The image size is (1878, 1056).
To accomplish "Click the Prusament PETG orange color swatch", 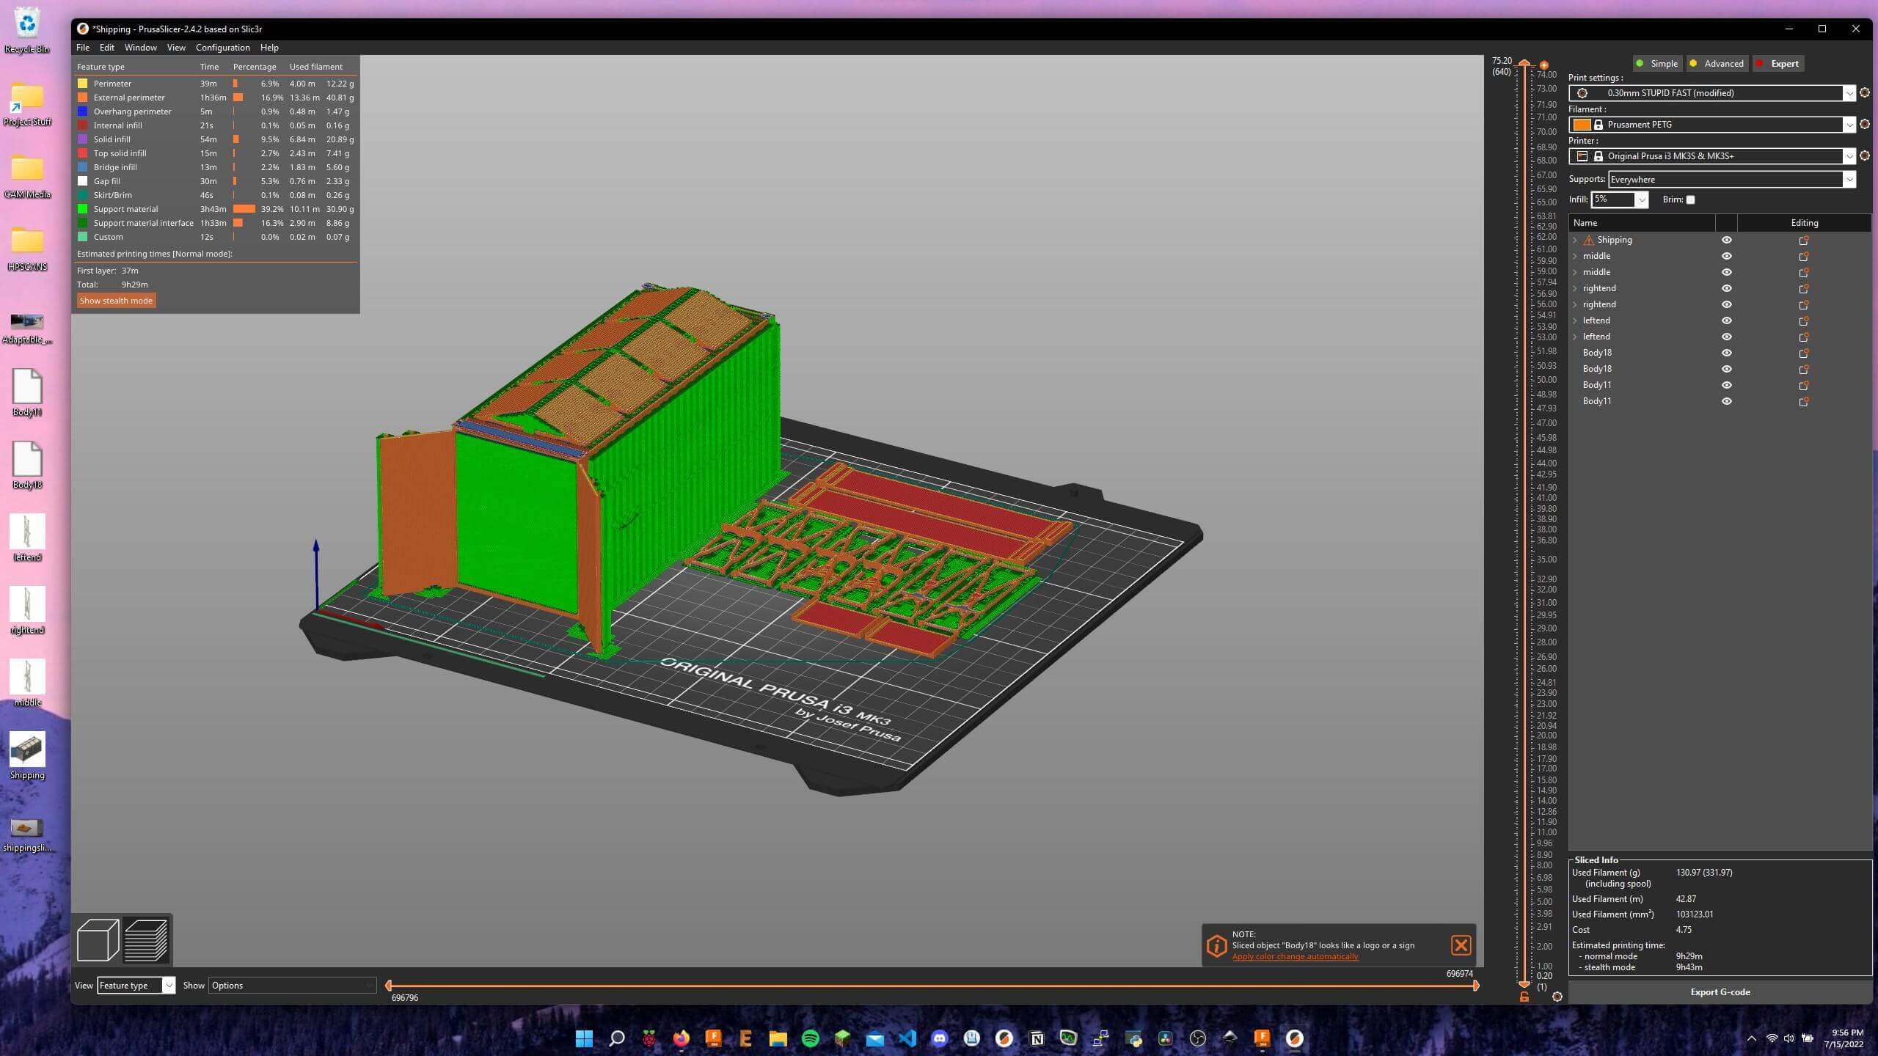I will tap(1582, 125).
